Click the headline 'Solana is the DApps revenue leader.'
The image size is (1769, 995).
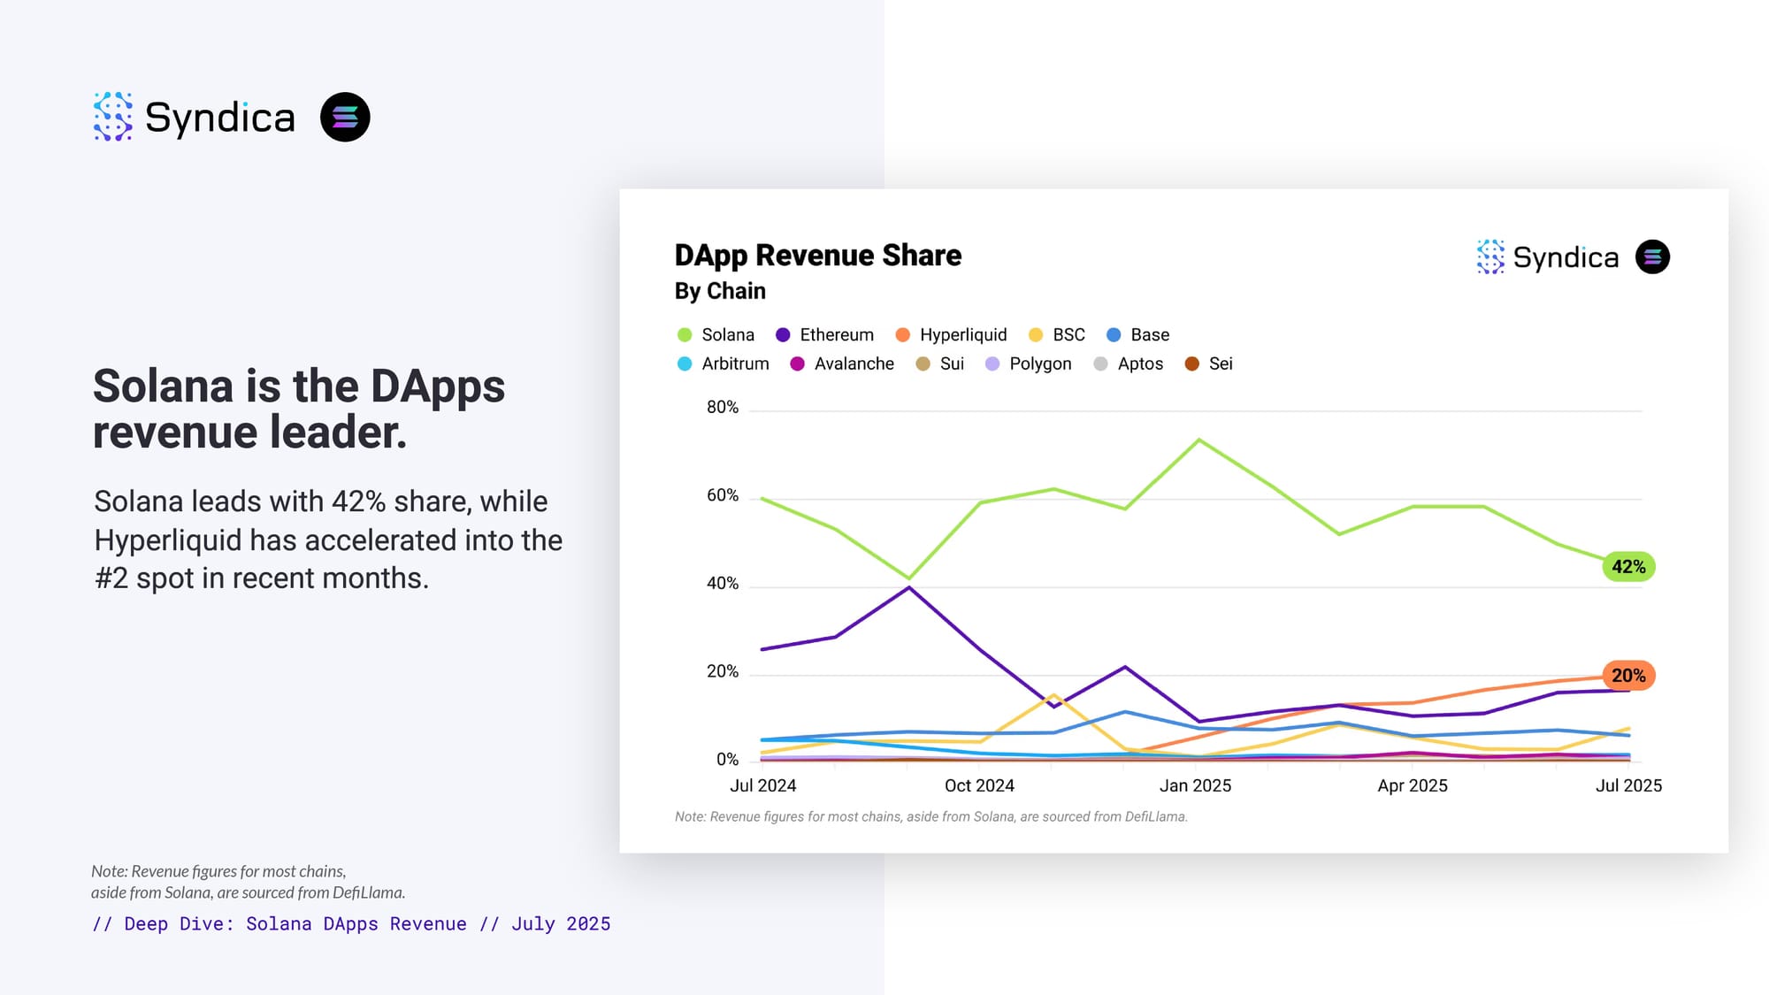pos(299,409)
